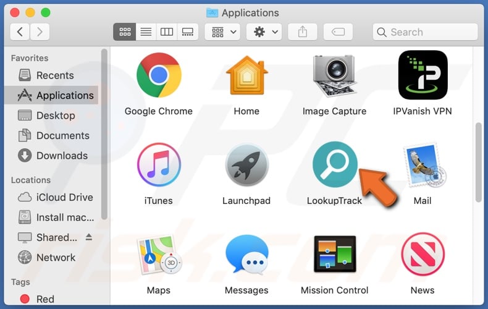Switch to column view

pyautogui.click(x=167, y=32)
